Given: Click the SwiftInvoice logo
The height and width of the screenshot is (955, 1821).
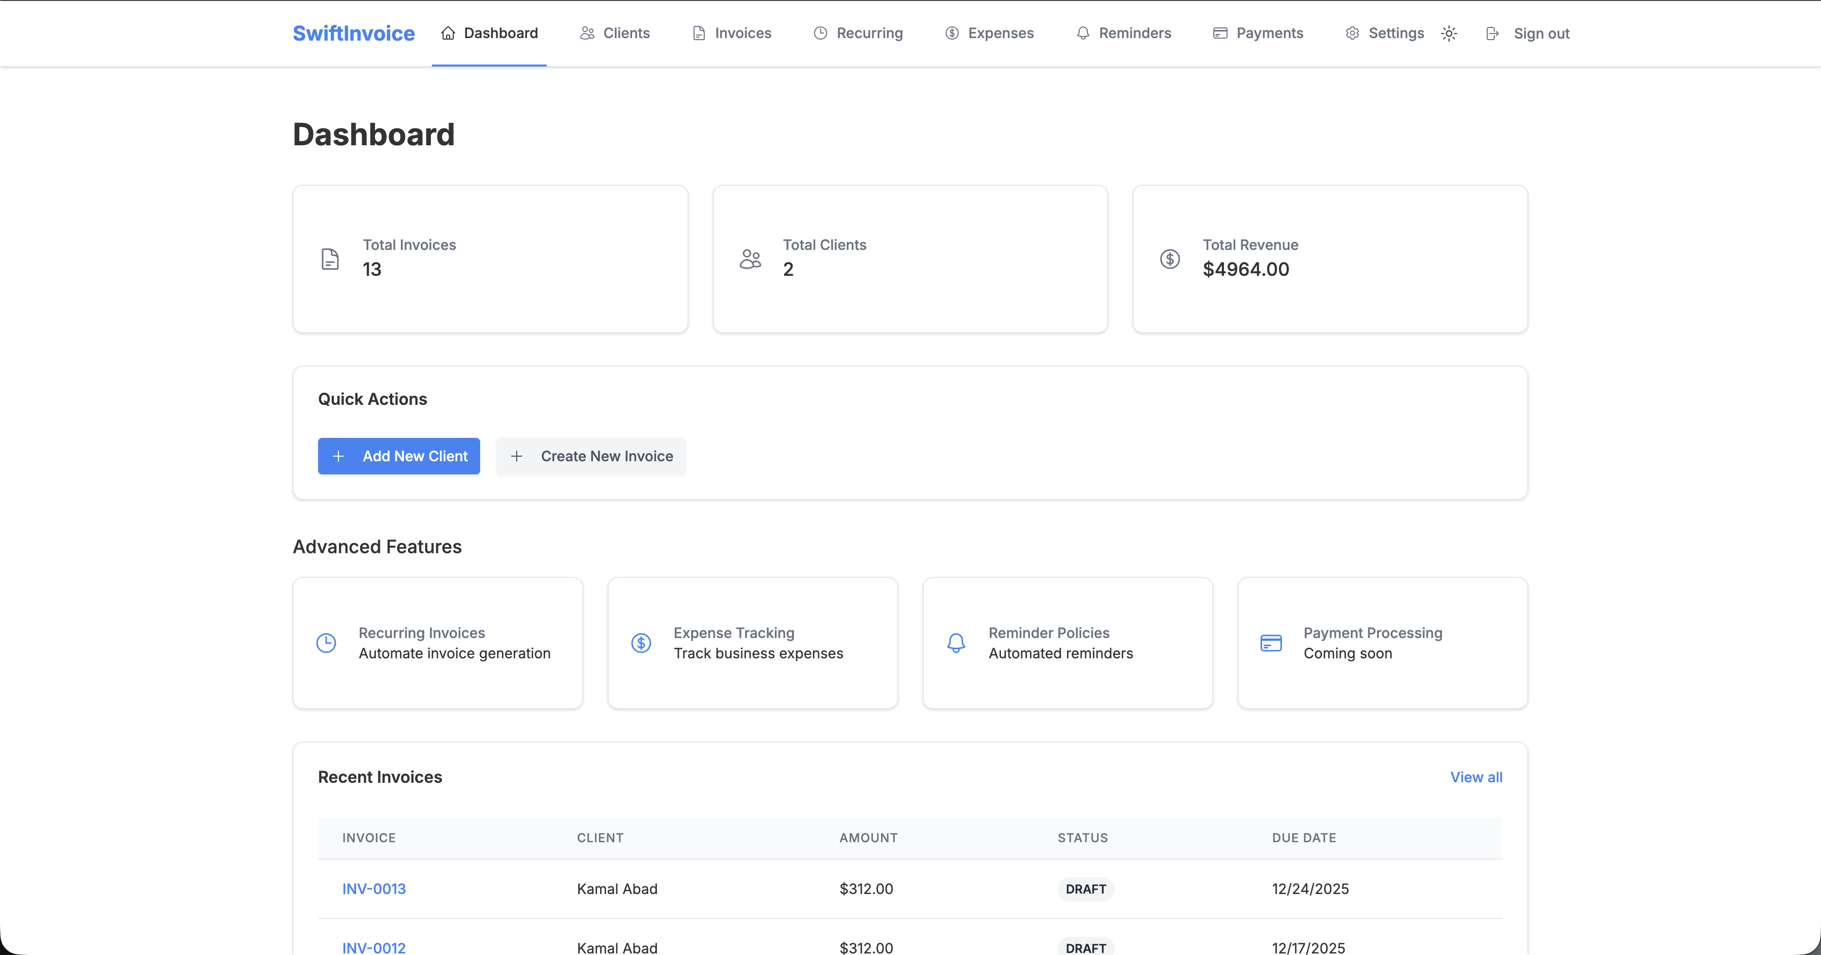Looking at the screenshot, I should 354,33.
